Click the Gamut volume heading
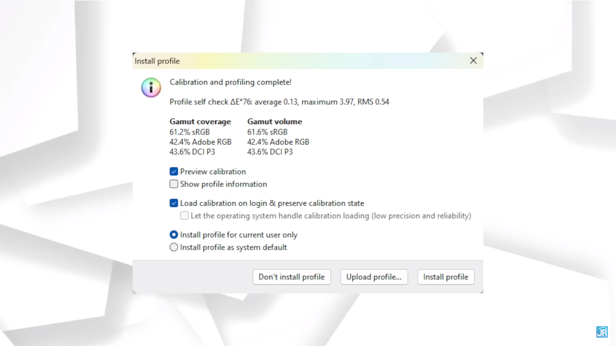The height and width of the screenshot is (346, 616). (275, 122)
